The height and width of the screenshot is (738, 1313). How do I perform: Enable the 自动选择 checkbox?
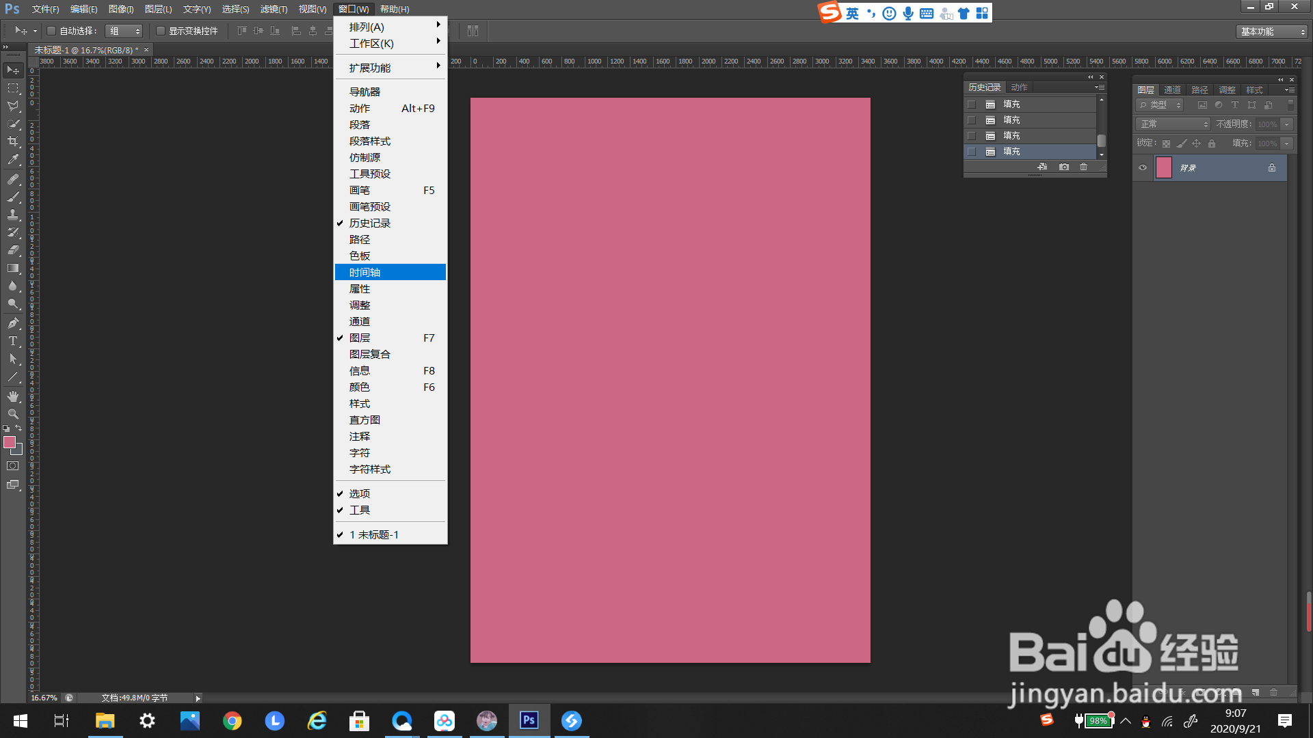tap(51, 31)
